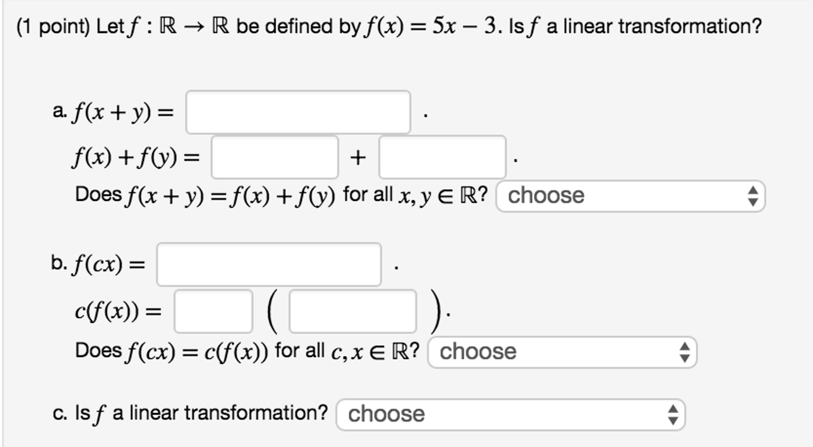Focus the small box right after c(f(x)) =
Image resolution: width=813 pixels, height=447 pixels.
tap(213, 311)
